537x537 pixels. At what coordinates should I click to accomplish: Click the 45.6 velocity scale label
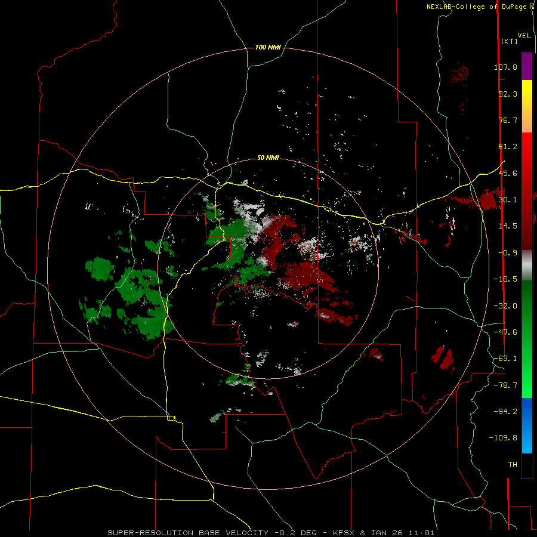(508, 173)
